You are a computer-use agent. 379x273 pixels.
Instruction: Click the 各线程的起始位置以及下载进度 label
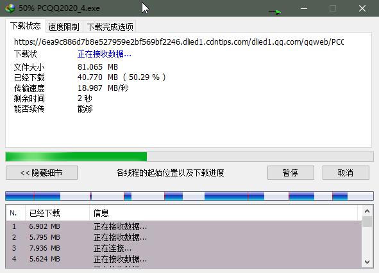coord(170,173)
